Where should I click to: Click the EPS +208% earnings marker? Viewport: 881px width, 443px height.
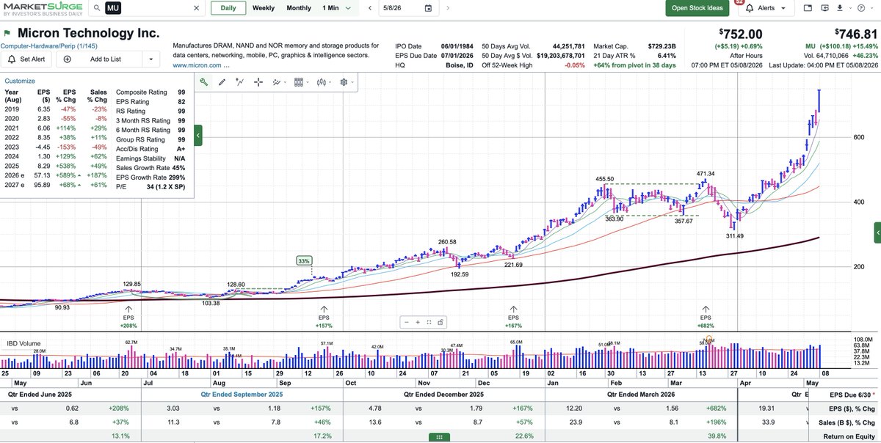129,318
